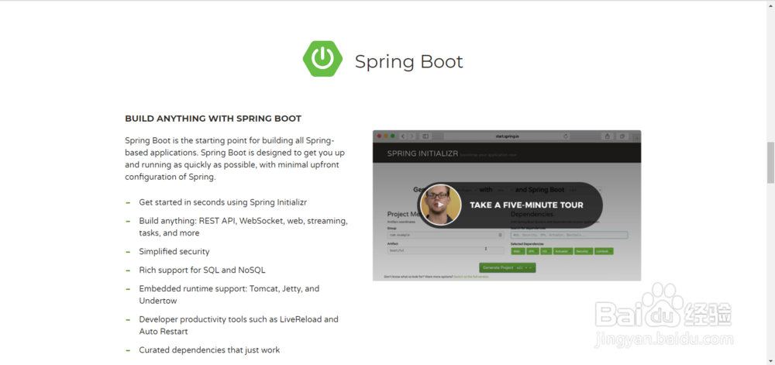This screenshot has height=365, width=775.
Task: Click the 'Simplified security' bullet
Action: [174, 251]
